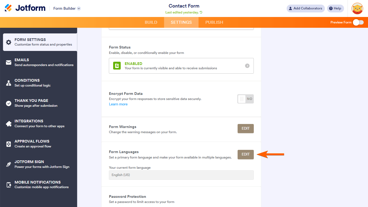Click the Jotform logo icon
368x207 pixels.
pos(8,8)
